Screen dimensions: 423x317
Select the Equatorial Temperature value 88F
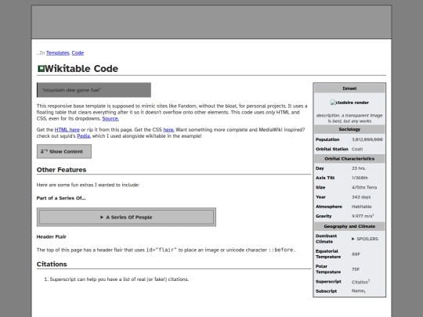356,254
